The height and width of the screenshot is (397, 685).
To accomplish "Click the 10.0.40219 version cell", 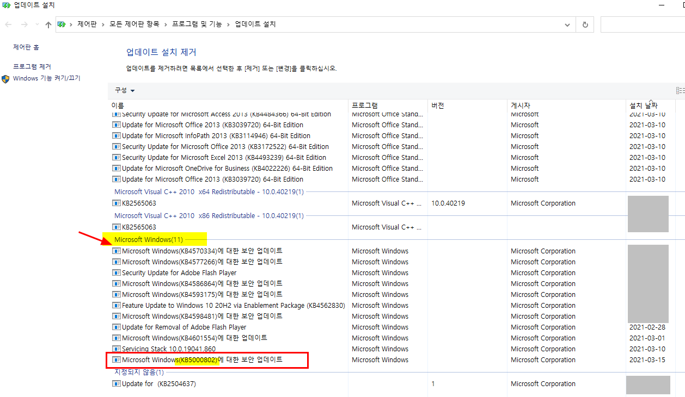I will (x=448, y=203).
